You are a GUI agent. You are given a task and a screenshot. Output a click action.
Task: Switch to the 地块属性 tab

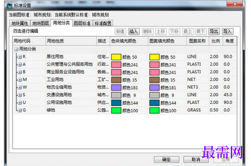20,23
